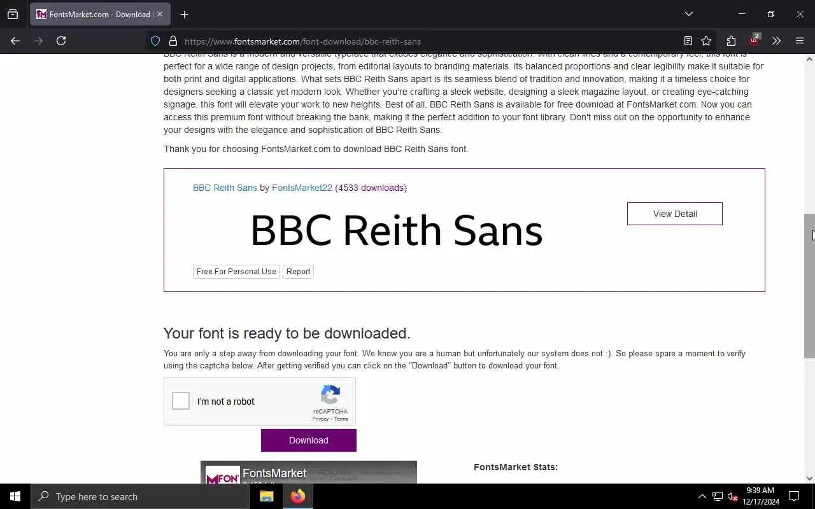Bookmark this page with the star icon
815x509 pixels.
point(706,41)
